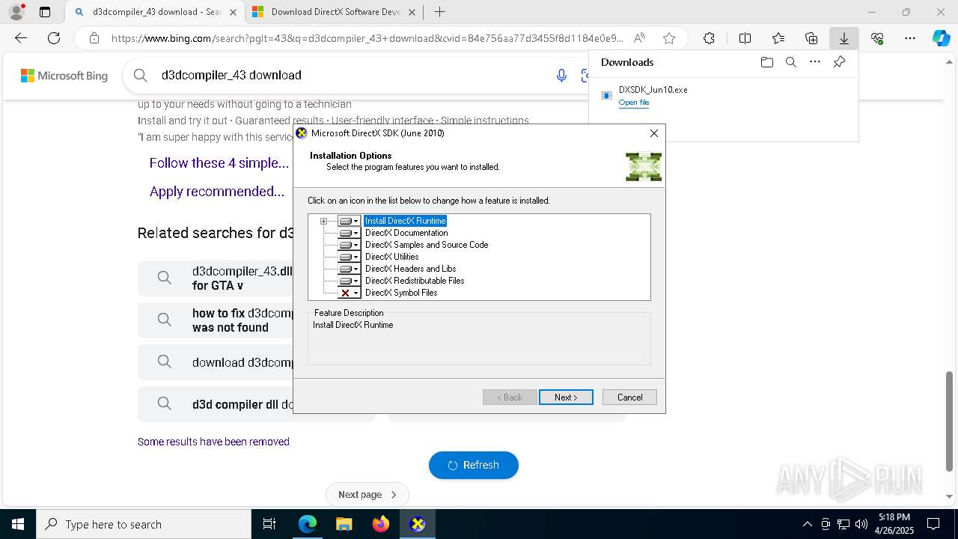
Task: Close the d3dcompiler_43 download tab
Action: click(233, 12)
